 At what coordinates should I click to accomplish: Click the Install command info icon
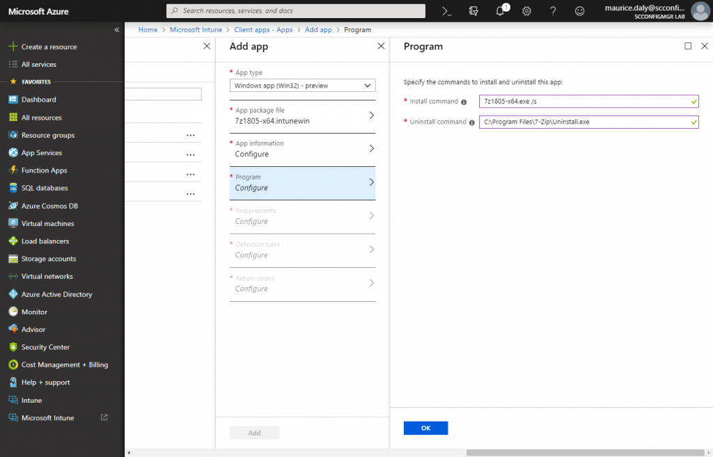coord(464,102)
